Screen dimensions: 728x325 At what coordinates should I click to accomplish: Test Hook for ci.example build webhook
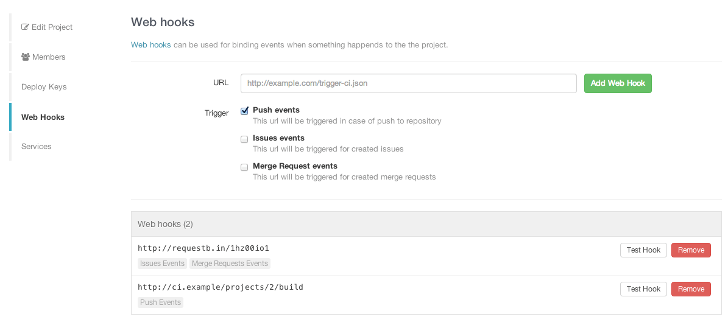click(x=643, y=289)
